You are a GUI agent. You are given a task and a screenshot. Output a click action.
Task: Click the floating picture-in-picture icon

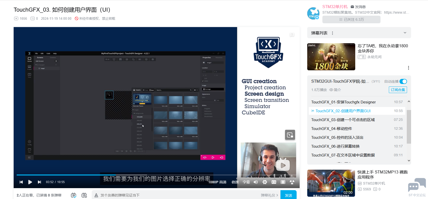pos(290,135)
